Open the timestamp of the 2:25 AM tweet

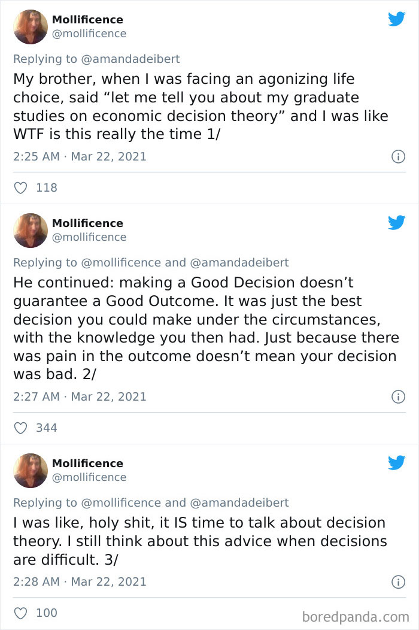click(x=81, y=156)
